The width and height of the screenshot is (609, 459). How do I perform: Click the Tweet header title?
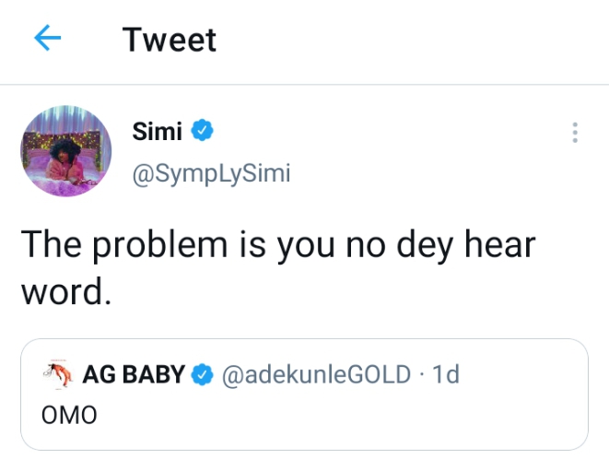coord(170,40)
